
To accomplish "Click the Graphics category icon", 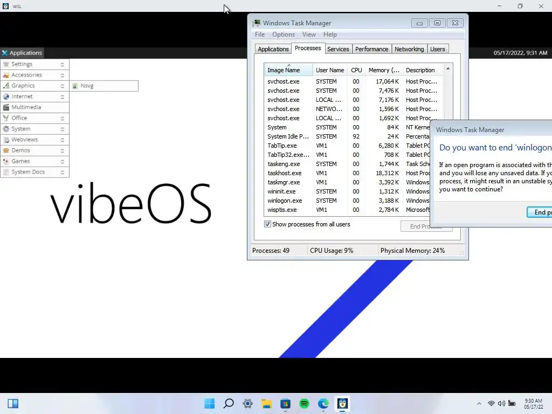I will tap(6, 86).
